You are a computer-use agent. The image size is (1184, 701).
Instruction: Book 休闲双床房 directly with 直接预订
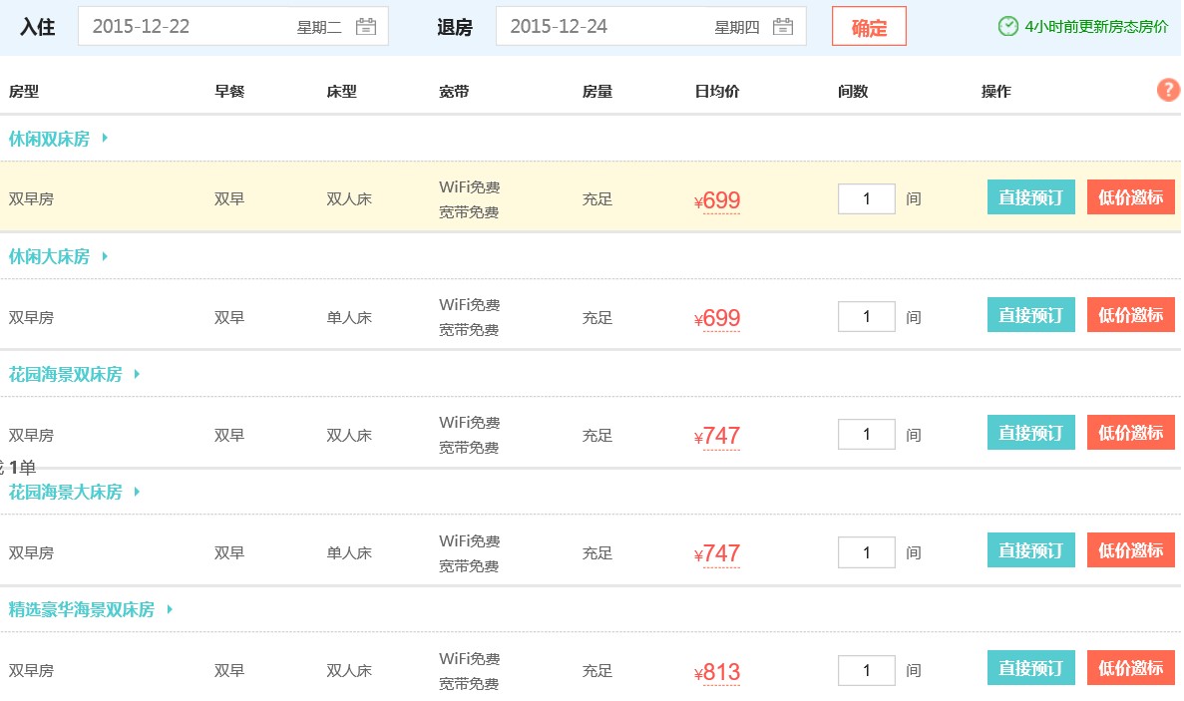pos(1030,197)
